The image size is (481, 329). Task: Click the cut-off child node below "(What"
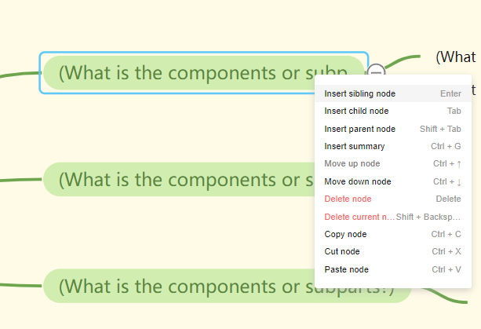click(x=473, y=89)
